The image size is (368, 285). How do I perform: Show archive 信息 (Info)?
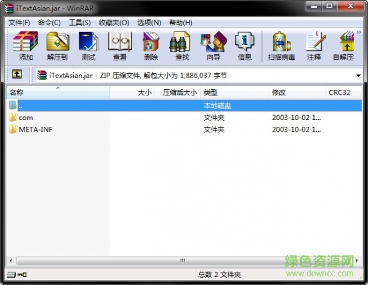click(244, 47)
